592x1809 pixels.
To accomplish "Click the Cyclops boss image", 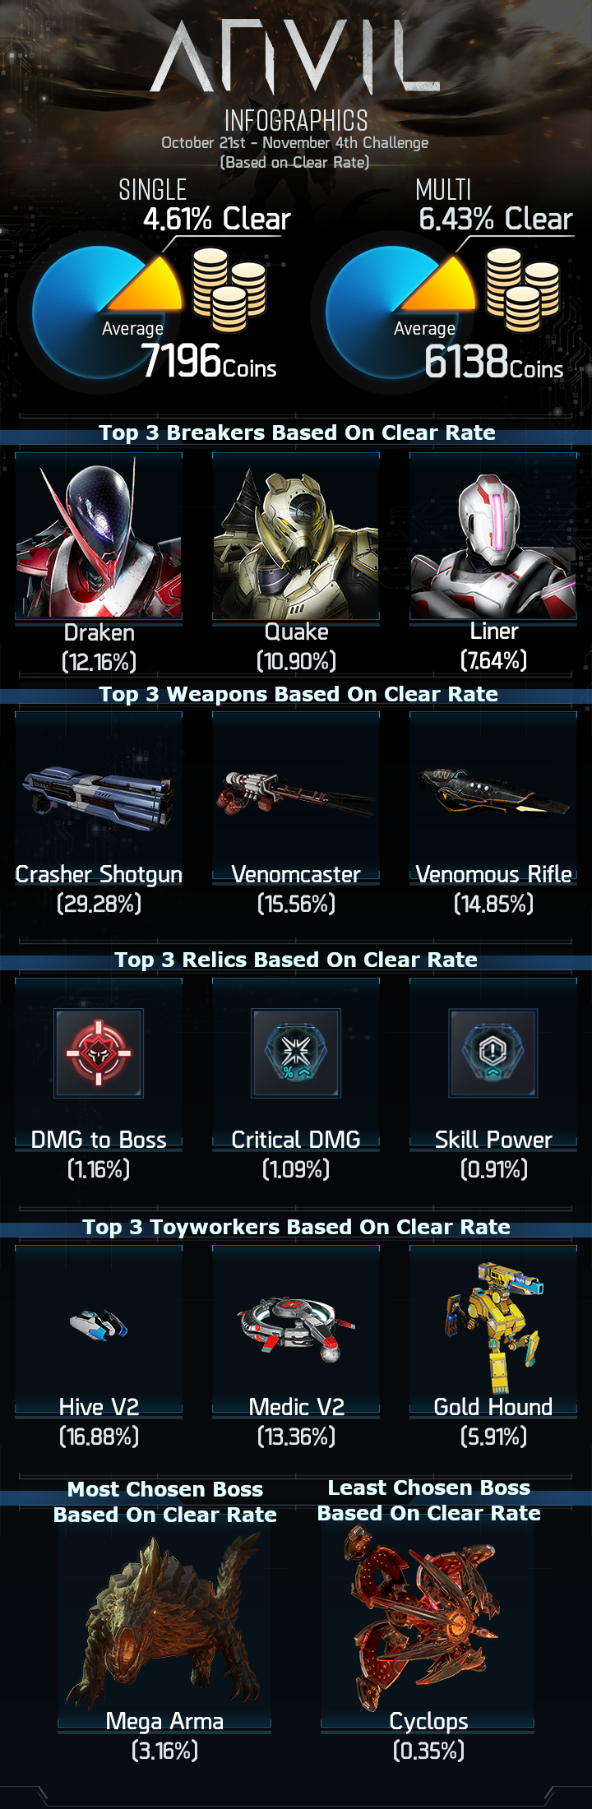I will coord(428,1616).
